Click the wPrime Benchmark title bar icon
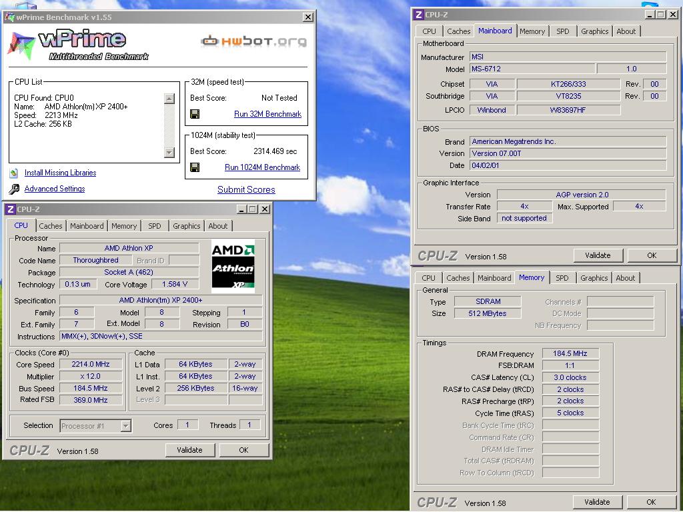 click(11, 17)
